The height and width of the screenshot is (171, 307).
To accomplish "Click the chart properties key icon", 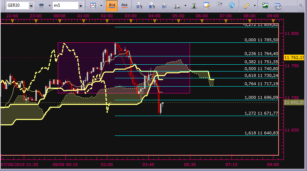I will coord(207,6).
